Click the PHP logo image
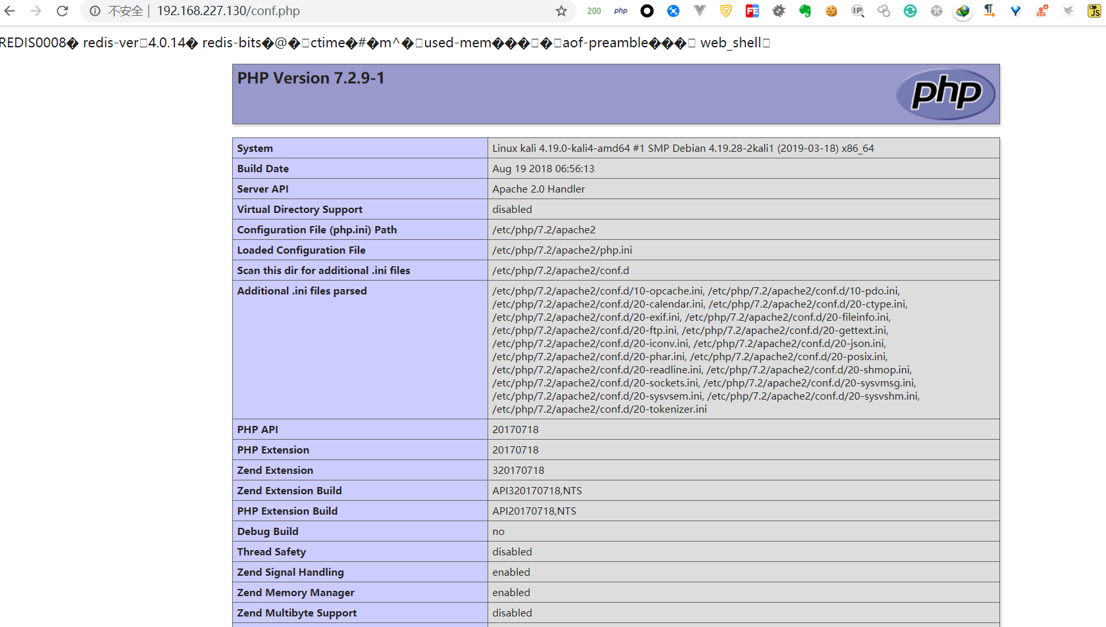This screenshot has width=1106, height=627. (945, 94)
